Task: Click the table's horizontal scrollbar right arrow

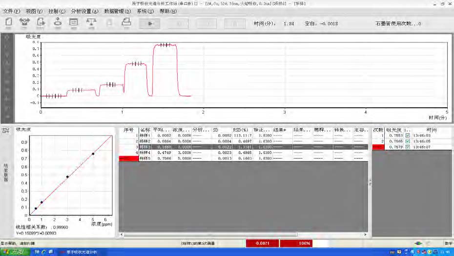Action: pyautogui.click(x=366, y=235)
